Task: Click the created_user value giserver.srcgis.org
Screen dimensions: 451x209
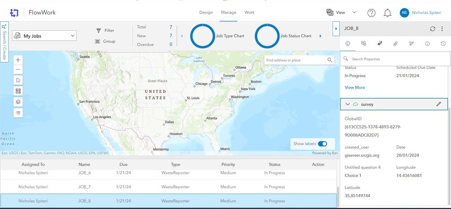Action: 362,155
